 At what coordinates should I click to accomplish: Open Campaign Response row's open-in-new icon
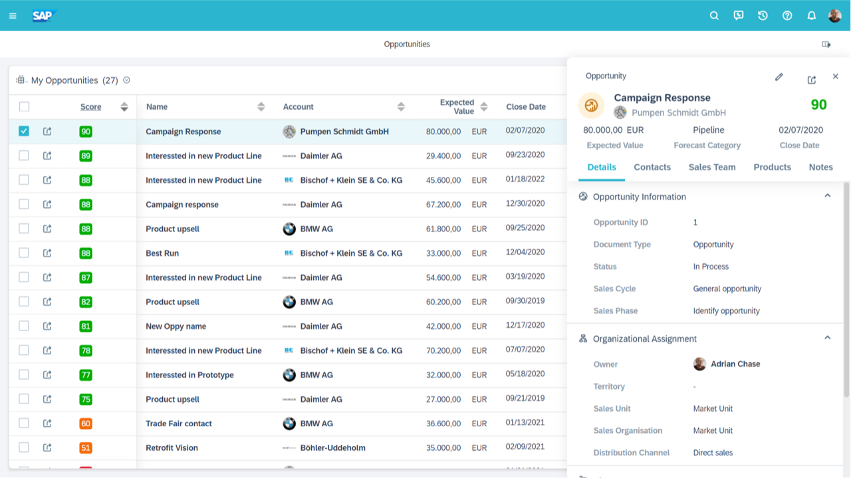pos(47,132)
